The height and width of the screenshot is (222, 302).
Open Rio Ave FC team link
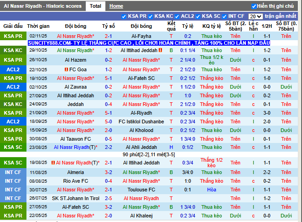pos(76,181)
